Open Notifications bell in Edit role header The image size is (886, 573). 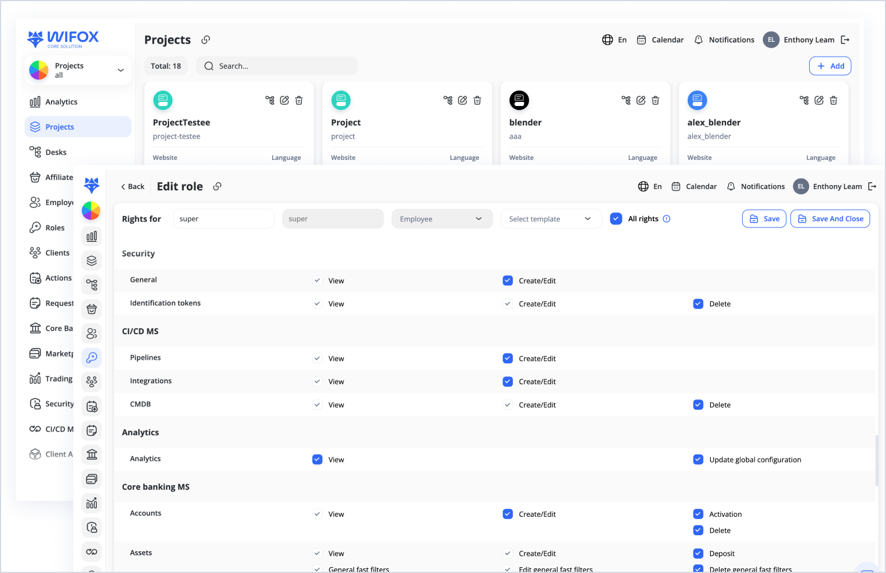[731, 186]
